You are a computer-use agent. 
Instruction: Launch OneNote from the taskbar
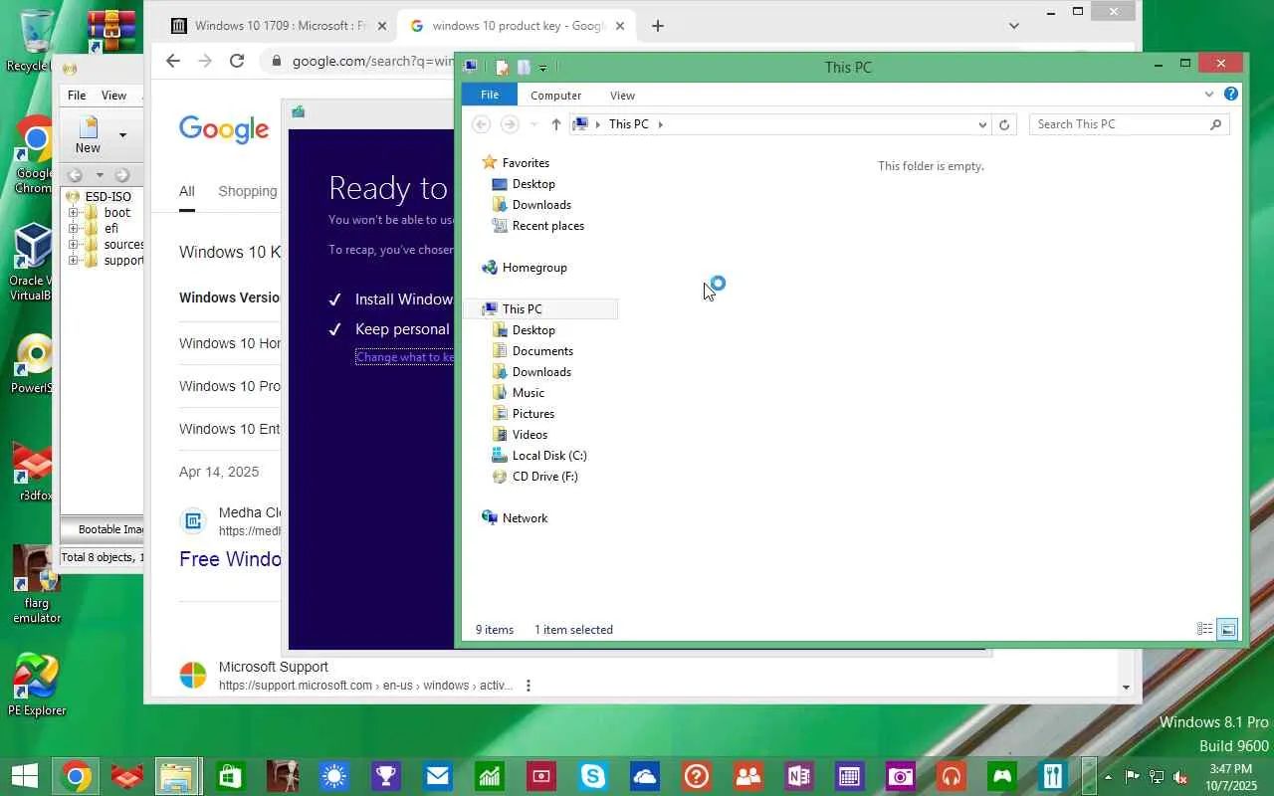pos(798,776)
